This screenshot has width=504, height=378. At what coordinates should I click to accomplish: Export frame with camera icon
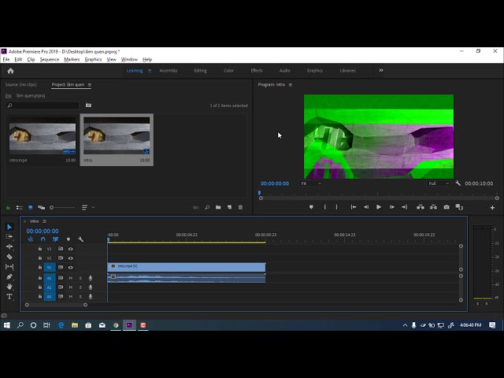447,207
